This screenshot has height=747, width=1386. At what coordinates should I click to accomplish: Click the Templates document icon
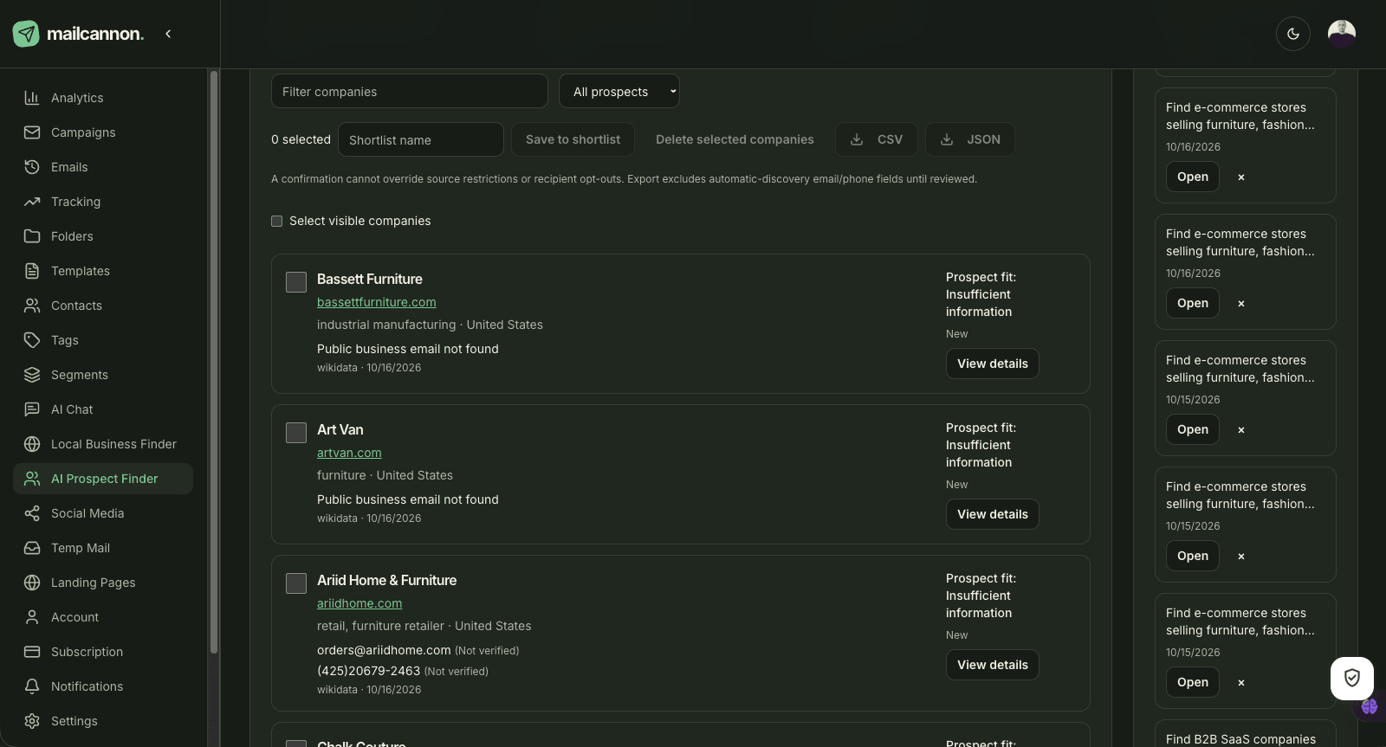point(32,271)
